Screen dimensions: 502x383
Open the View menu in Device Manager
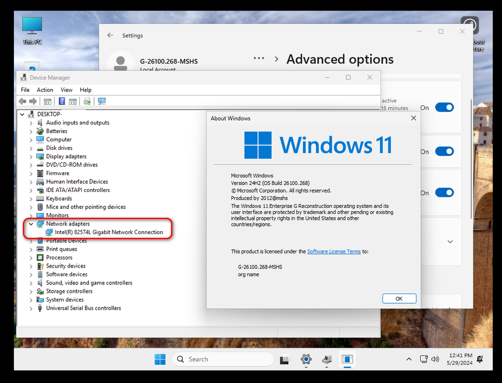pos(66,90)
